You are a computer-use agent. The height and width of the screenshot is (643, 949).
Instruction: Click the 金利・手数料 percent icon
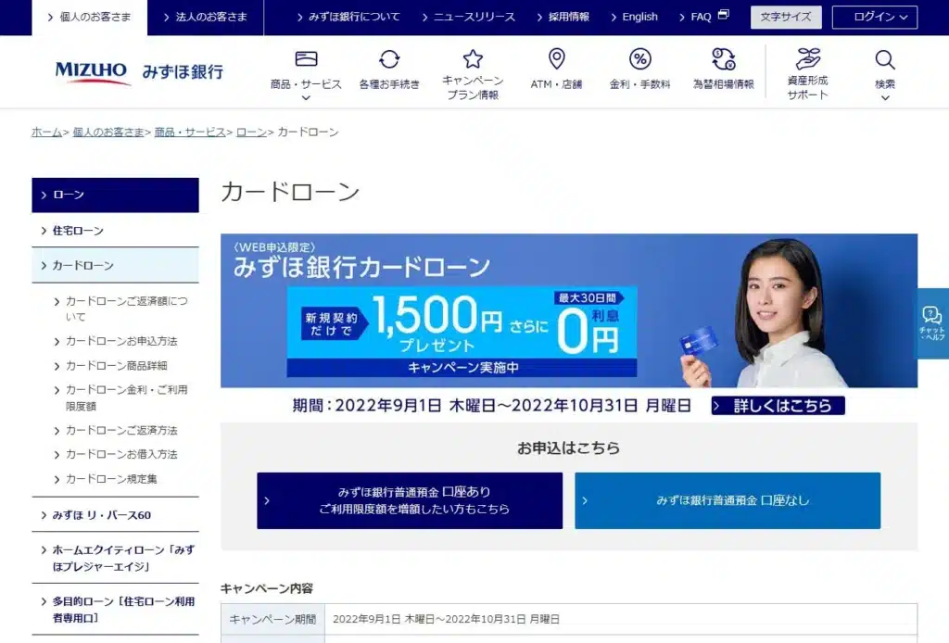pos(639,58)
